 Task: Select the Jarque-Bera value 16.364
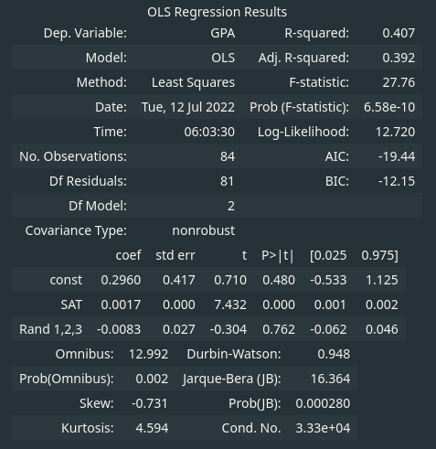330,379
